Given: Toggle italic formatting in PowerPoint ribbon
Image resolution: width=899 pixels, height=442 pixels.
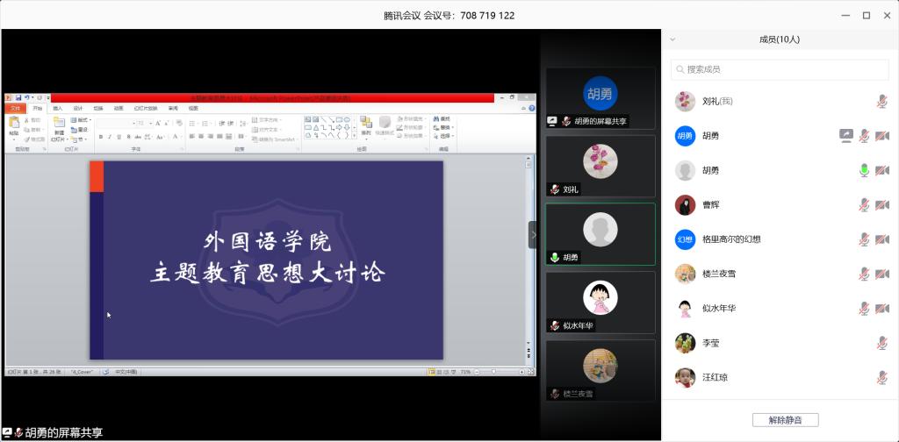Looking at the screenshot, I should click(110, 137).
